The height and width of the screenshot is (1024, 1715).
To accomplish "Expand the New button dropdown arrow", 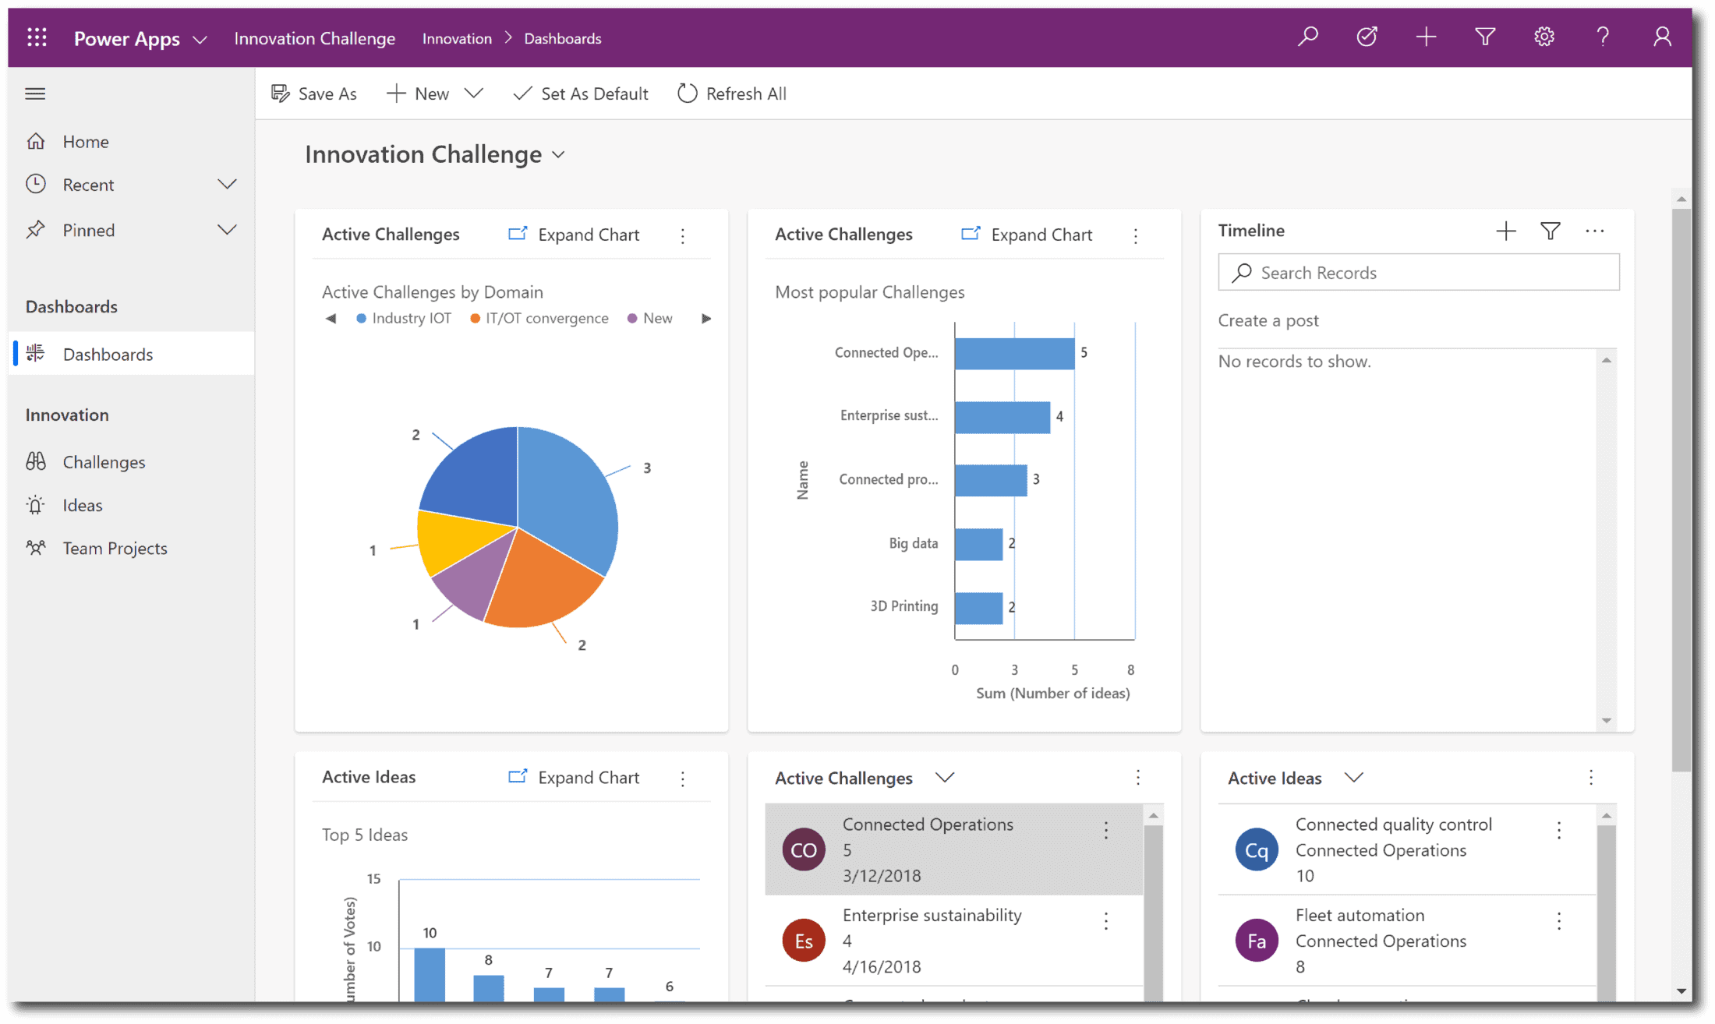I will pyautogui.click(x=474, y=94).
